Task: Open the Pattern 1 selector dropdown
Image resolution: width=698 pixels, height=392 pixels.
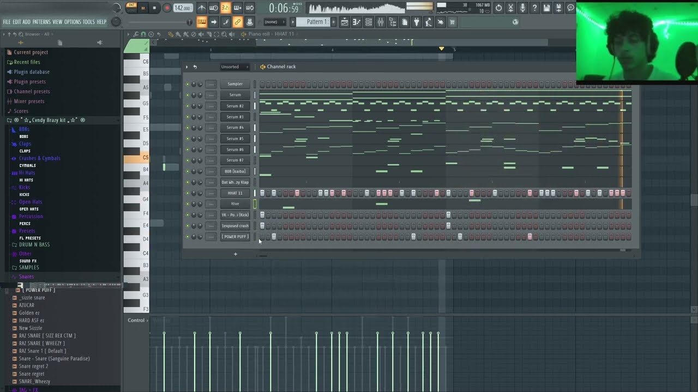Action: (x=316, y=22)
